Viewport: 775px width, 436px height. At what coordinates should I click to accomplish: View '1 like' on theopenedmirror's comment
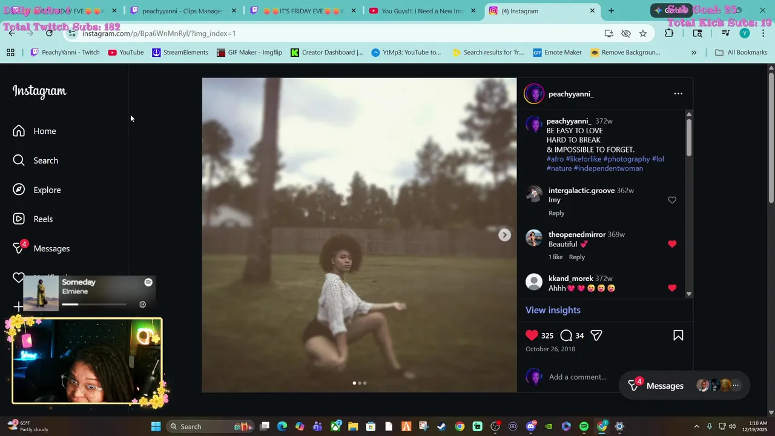click(556, 257)
